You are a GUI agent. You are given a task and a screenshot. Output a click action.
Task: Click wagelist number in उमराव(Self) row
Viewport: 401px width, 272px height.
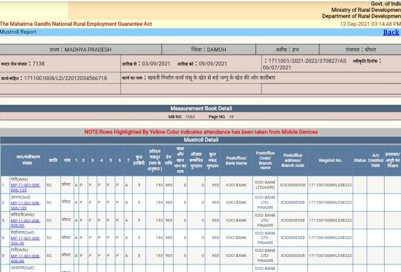[330, 202]
